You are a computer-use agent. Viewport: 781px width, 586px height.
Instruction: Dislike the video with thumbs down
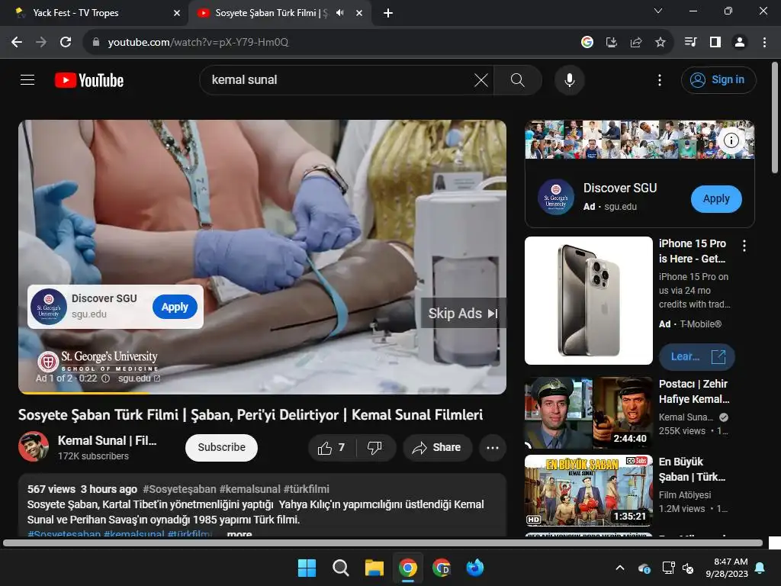pyautogui.click(x=374, y=448)
